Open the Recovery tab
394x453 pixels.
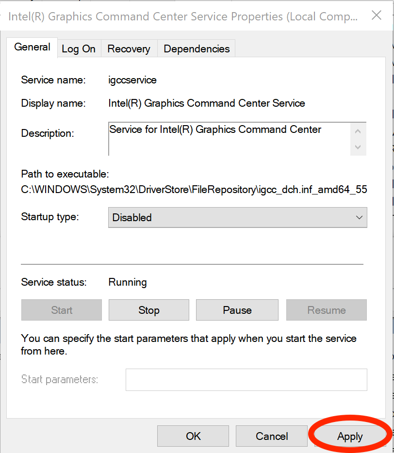coord(129,49)
